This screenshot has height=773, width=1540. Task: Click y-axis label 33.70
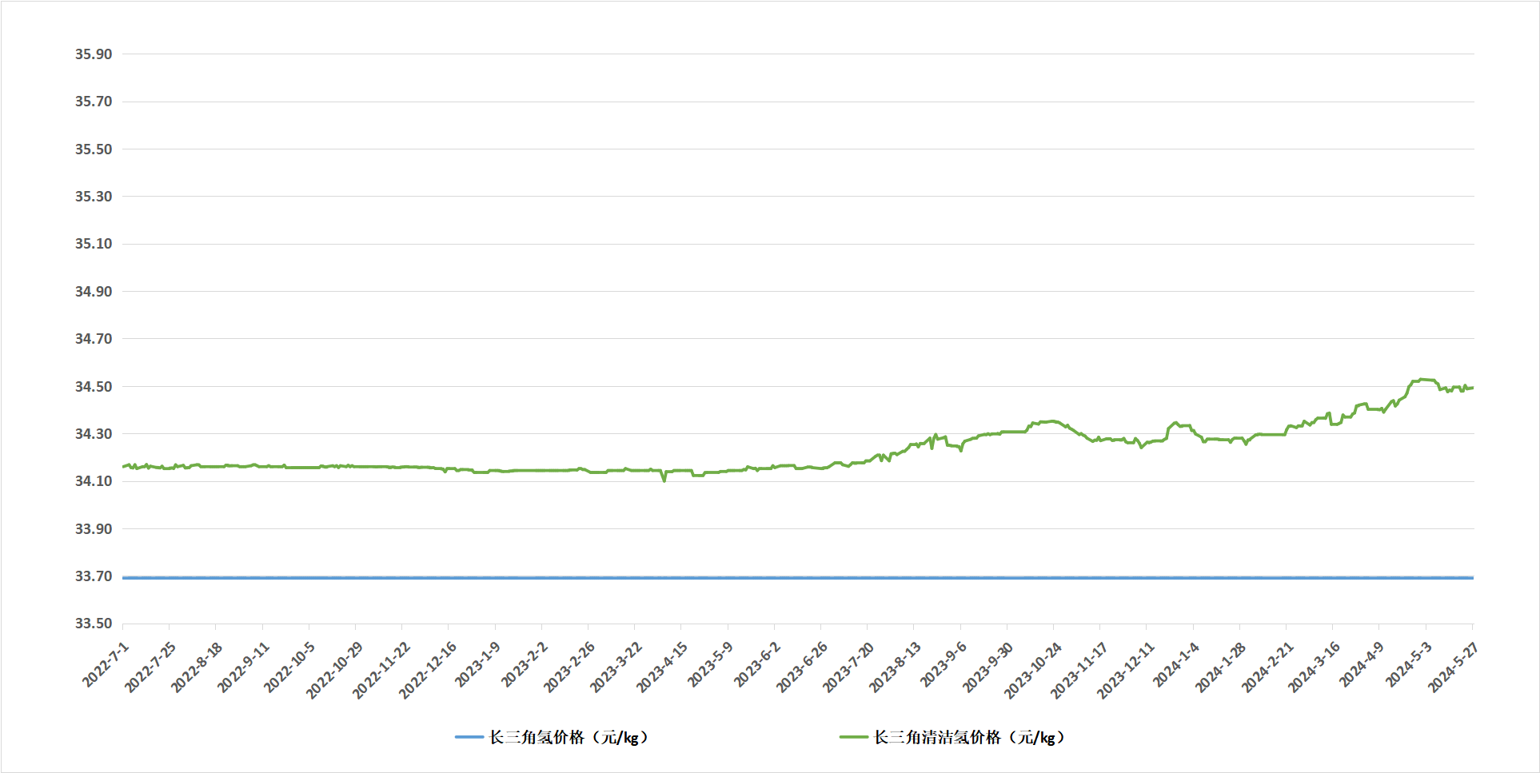tap(94, 576)
